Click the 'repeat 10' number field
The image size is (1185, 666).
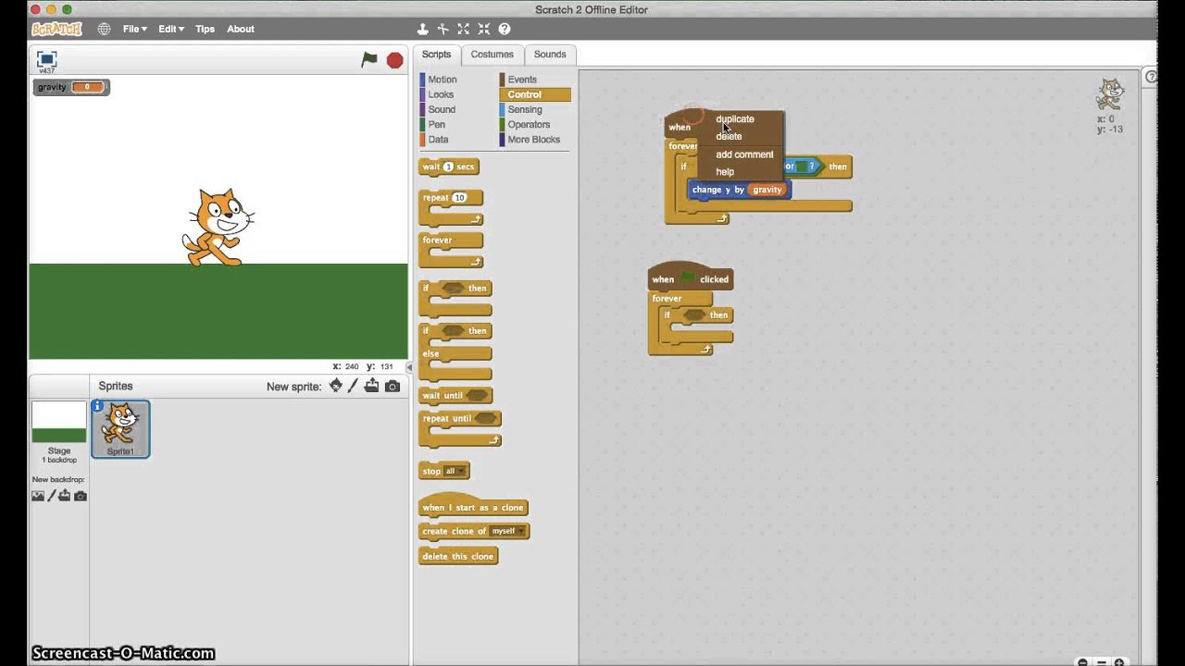click(x=459, y=197)
